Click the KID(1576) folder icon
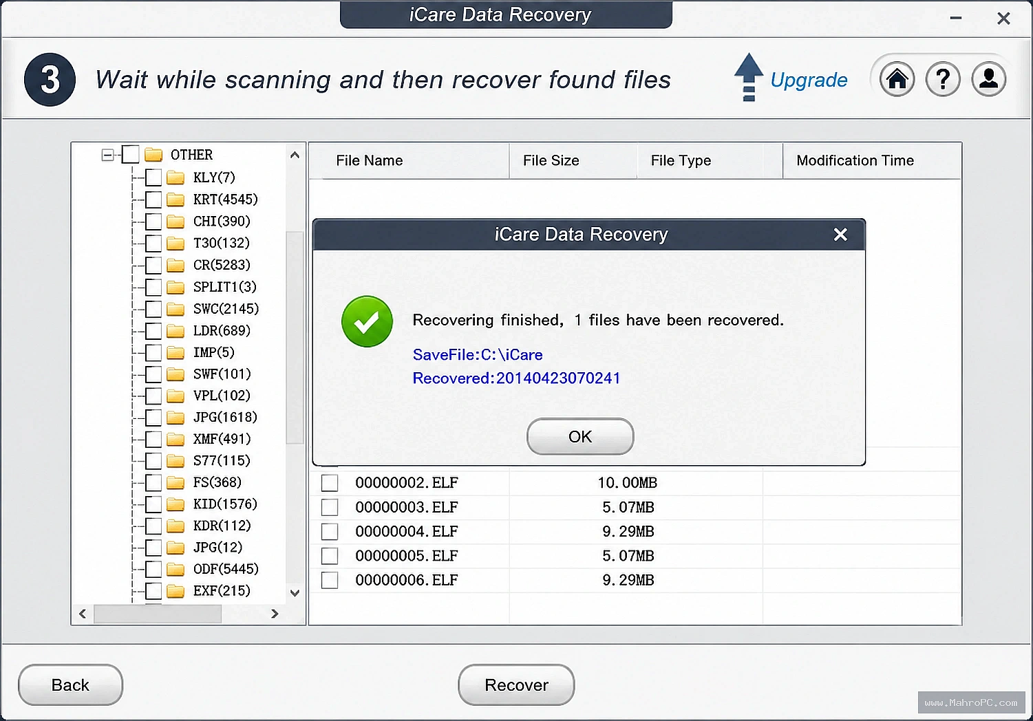The image size is (1033, 721). pyautogui.click(x=175, y=504)
